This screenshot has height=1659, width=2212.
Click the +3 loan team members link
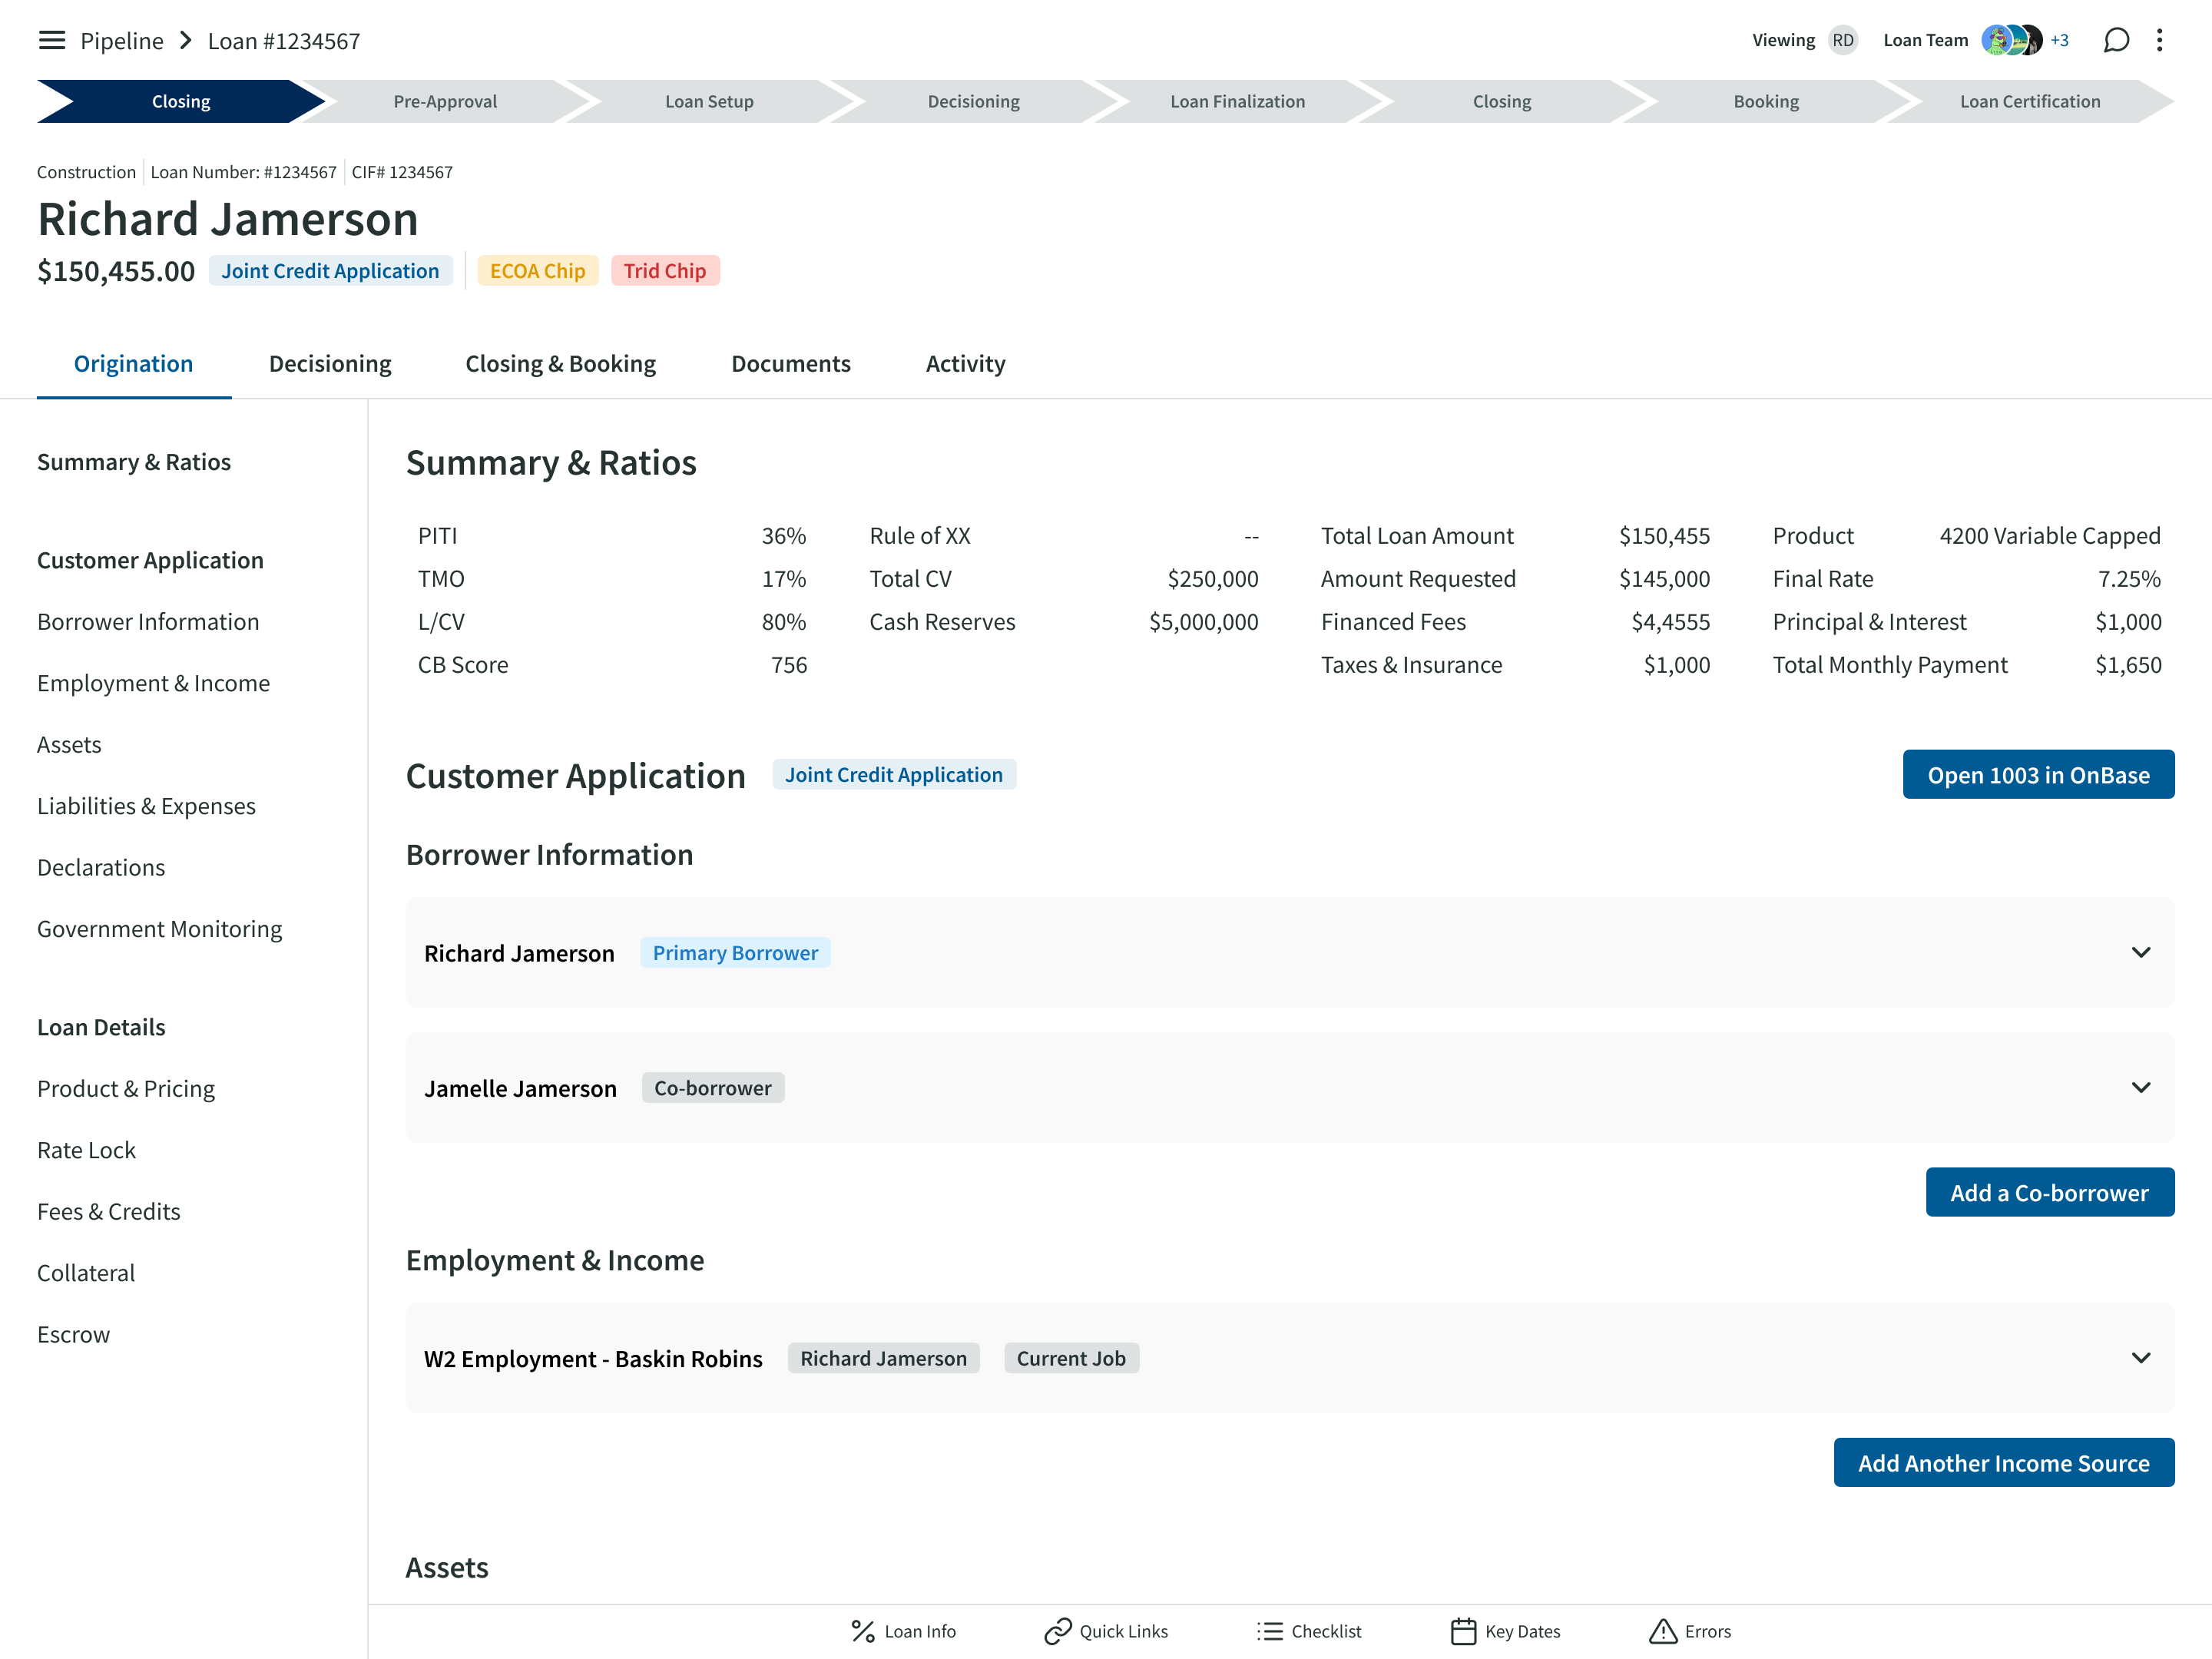pyautogui.click(x=2059, y=40)
